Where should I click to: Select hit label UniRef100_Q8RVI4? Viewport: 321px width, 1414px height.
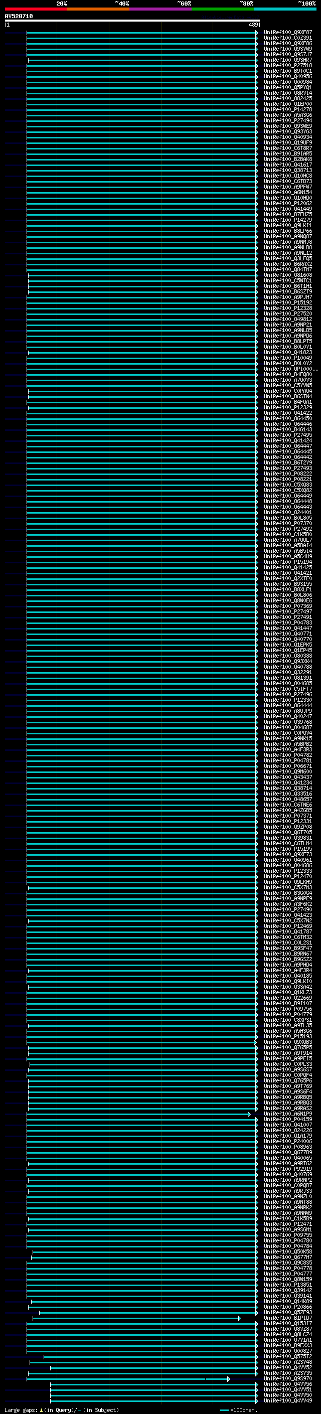pyautogui.click(x=288, y=93)
